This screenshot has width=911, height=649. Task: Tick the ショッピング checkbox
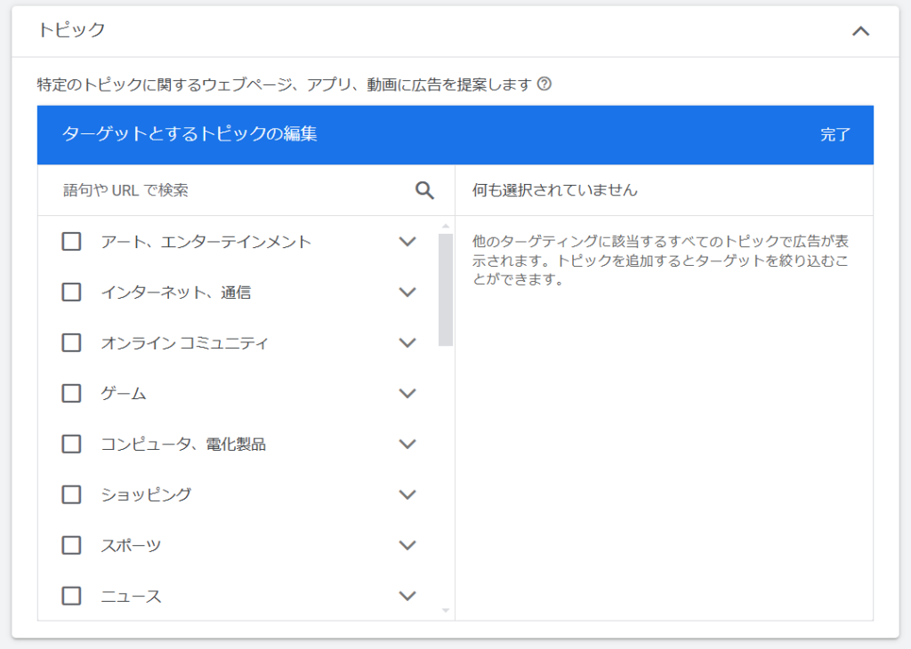[71, 494]
